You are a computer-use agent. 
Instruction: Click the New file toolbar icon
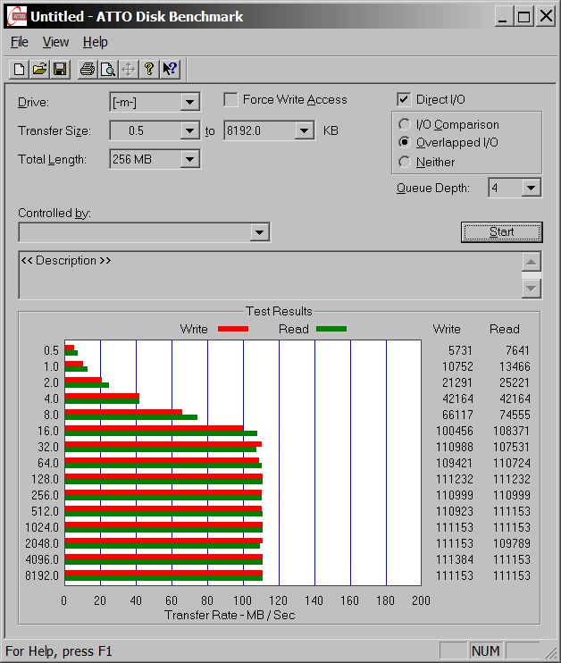coord(19,69)
